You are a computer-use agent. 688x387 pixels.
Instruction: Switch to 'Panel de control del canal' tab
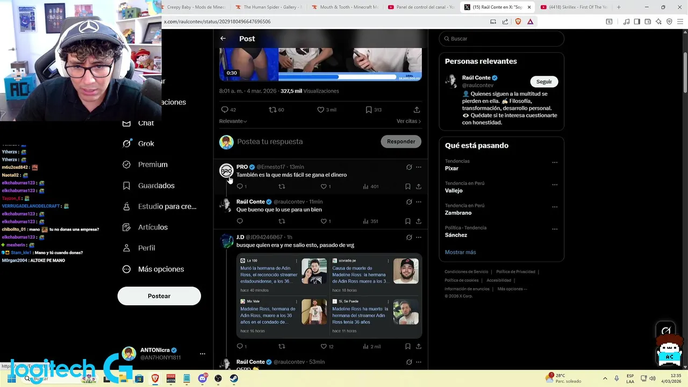[x=422, y=7]
